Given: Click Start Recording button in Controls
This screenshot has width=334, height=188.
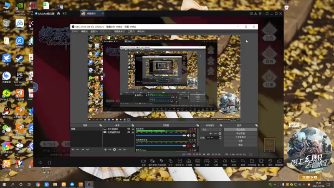Looking at the screenshot, I should [240, 133].
